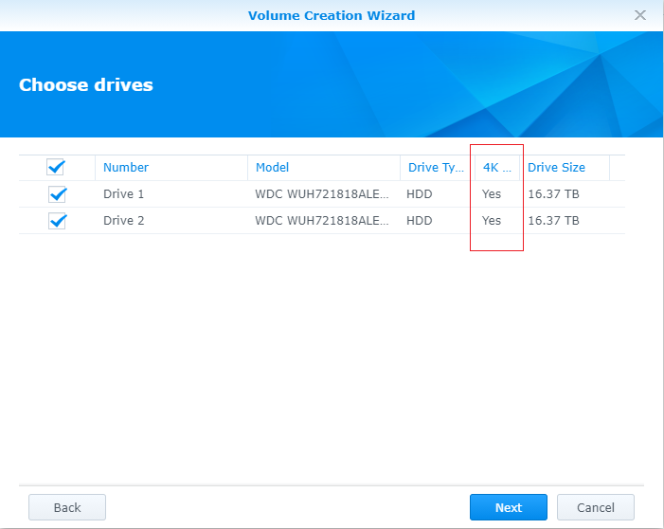Cancel the Volume Creation Wizard
Viewport: 664px width, 529px height.
596,507
